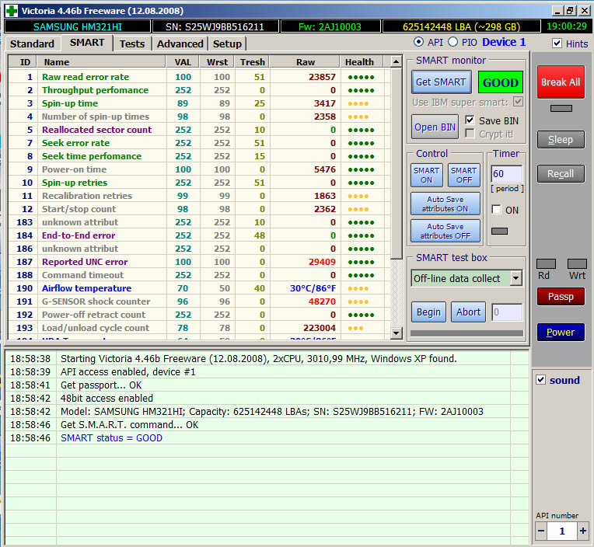Click the red Passp button

[x=561, y=296]
